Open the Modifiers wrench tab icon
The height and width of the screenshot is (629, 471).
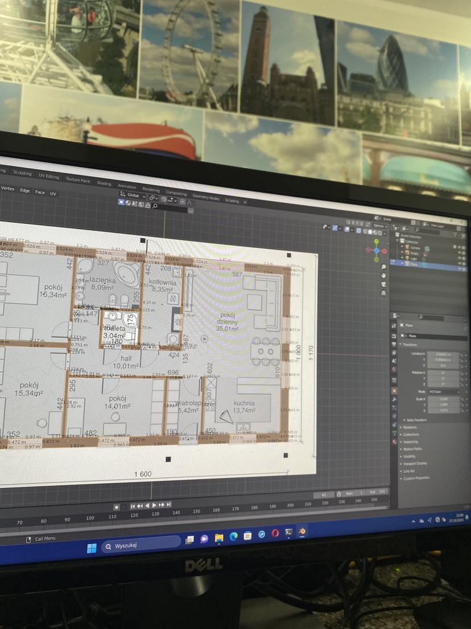coord(394,399)
